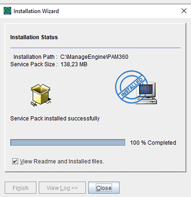
Task: Click the C:\ManageEngine\PAM360 installation path value
Action: (94, 57)
